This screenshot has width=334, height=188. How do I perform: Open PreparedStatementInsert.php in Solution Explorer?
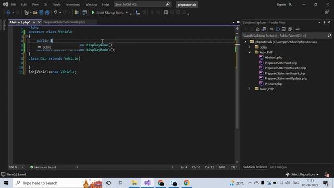point(284,73)
